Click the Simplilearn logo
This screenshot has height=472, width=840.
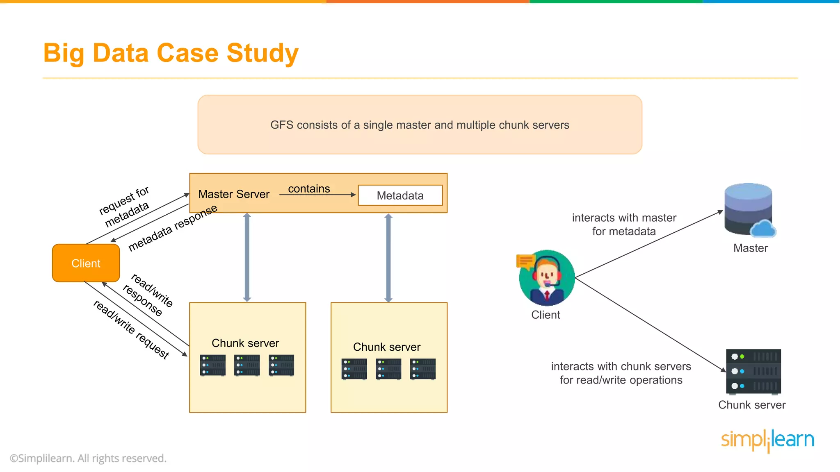pos(767,440)
